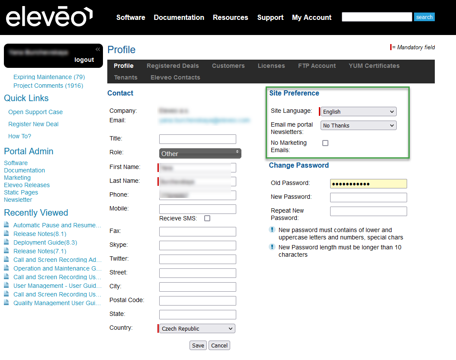Screen dimensions: 456x360
Task: Tick the No Marketing Emails checkbox
Action: [325, 143]
